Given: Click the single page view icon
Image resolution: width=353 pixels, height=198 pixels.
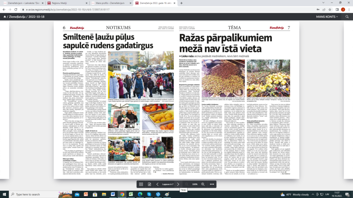Looking at the screenshot, I should [150, 184].
